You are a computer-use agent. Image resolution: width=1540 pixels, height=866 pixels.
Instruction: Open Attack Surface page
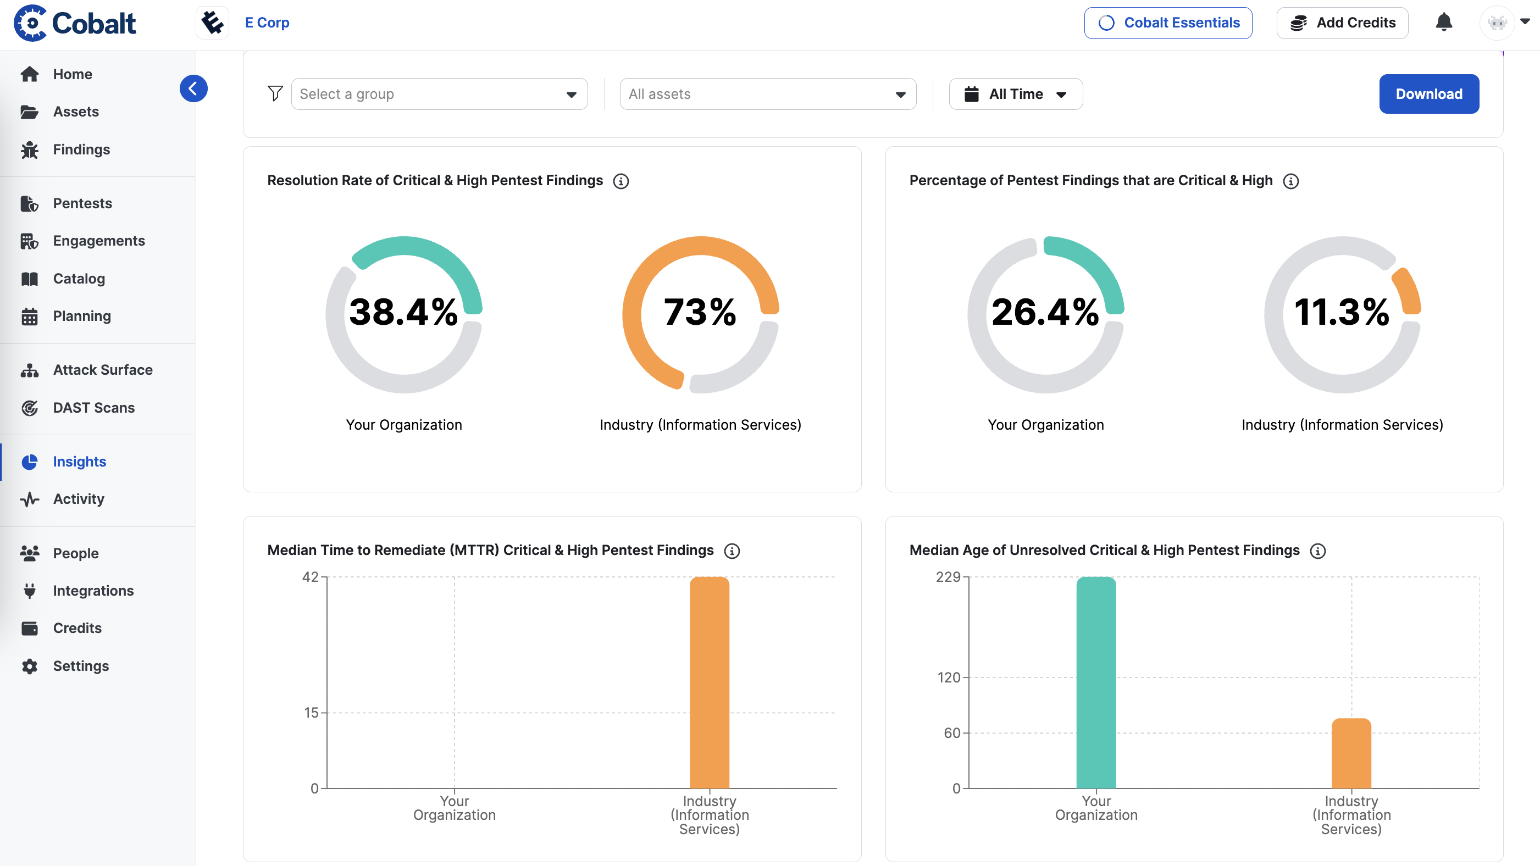click(103, 370)
